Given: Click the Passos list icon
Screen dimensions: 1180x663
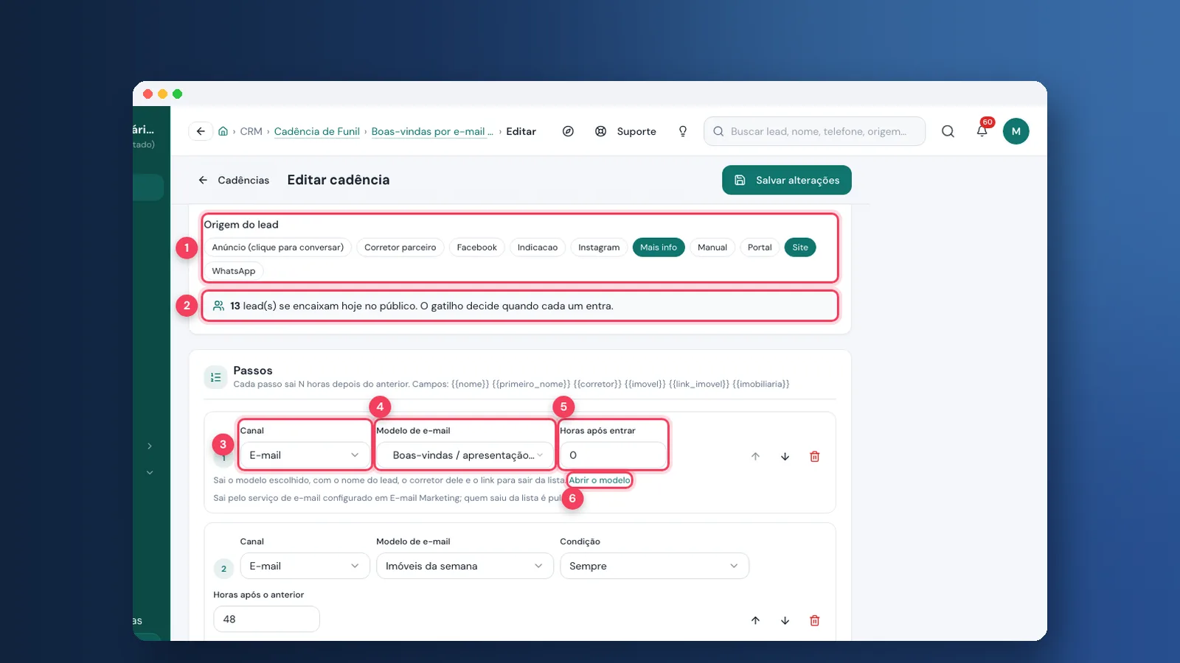Looking at the screenshot, I should click(215, 377).
